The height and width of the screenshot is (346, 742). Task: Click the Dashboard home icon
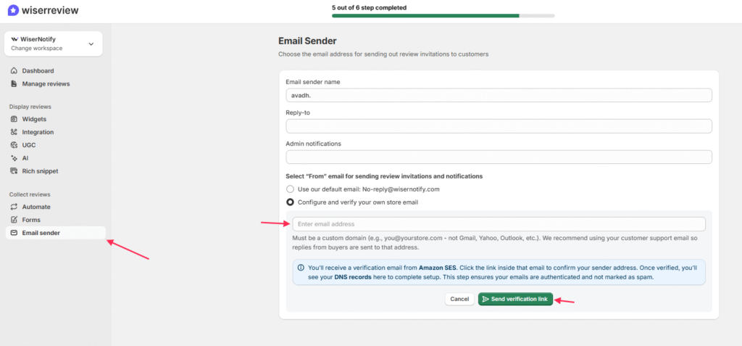[x=14, y=71]
